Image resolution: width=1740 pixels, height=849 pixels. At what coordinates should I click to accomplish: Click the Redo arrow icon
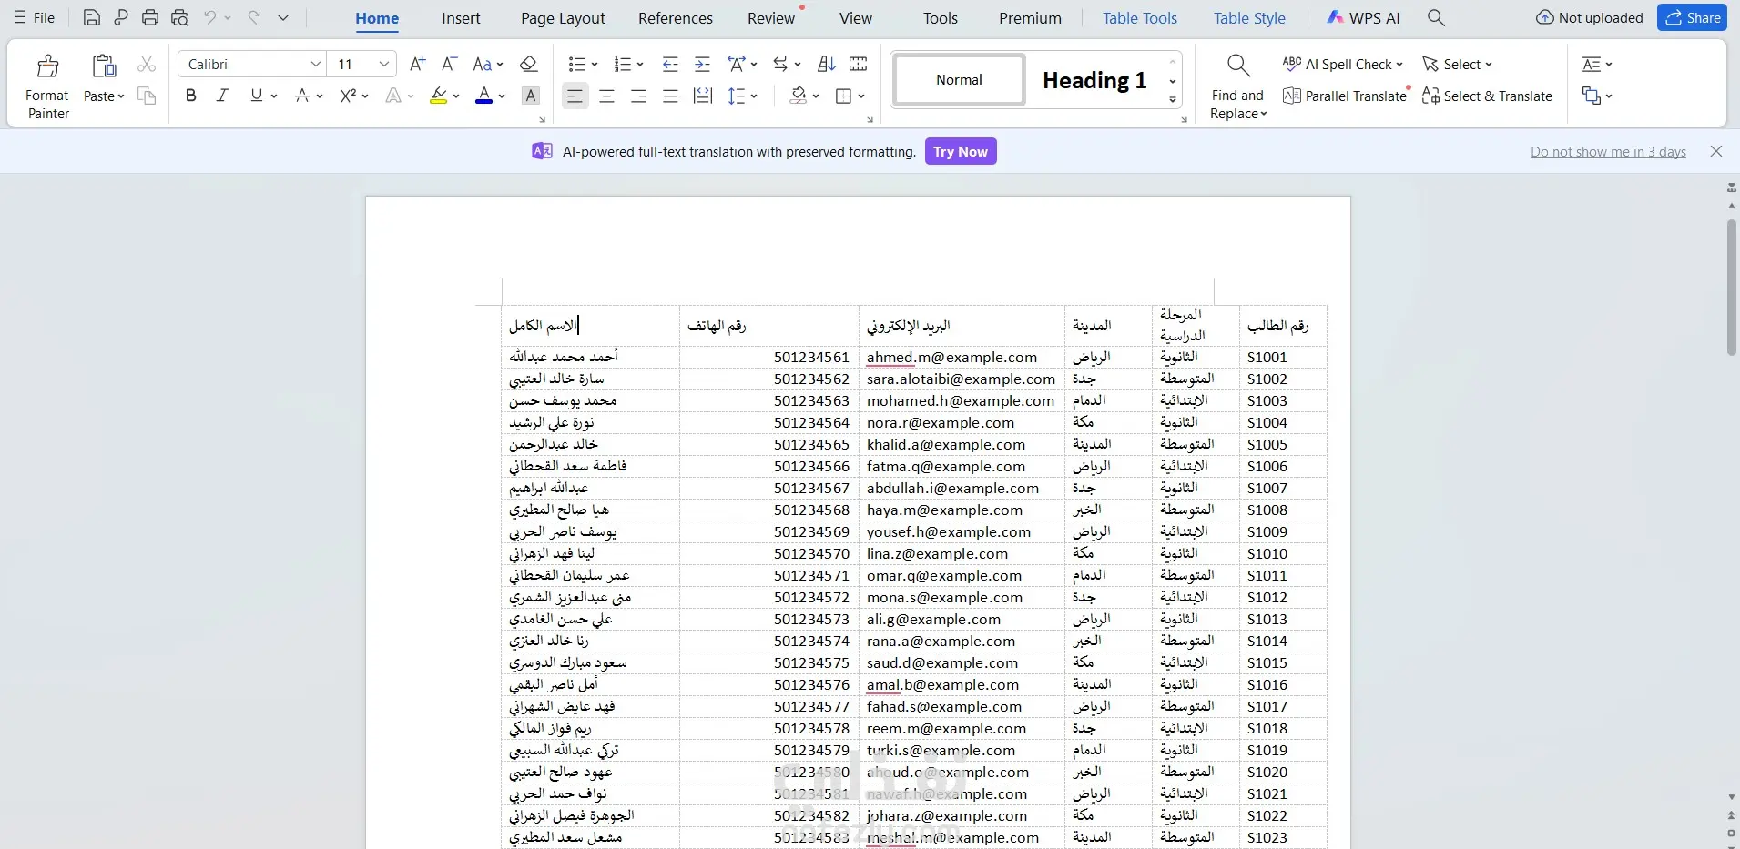(x=254, y=17)
